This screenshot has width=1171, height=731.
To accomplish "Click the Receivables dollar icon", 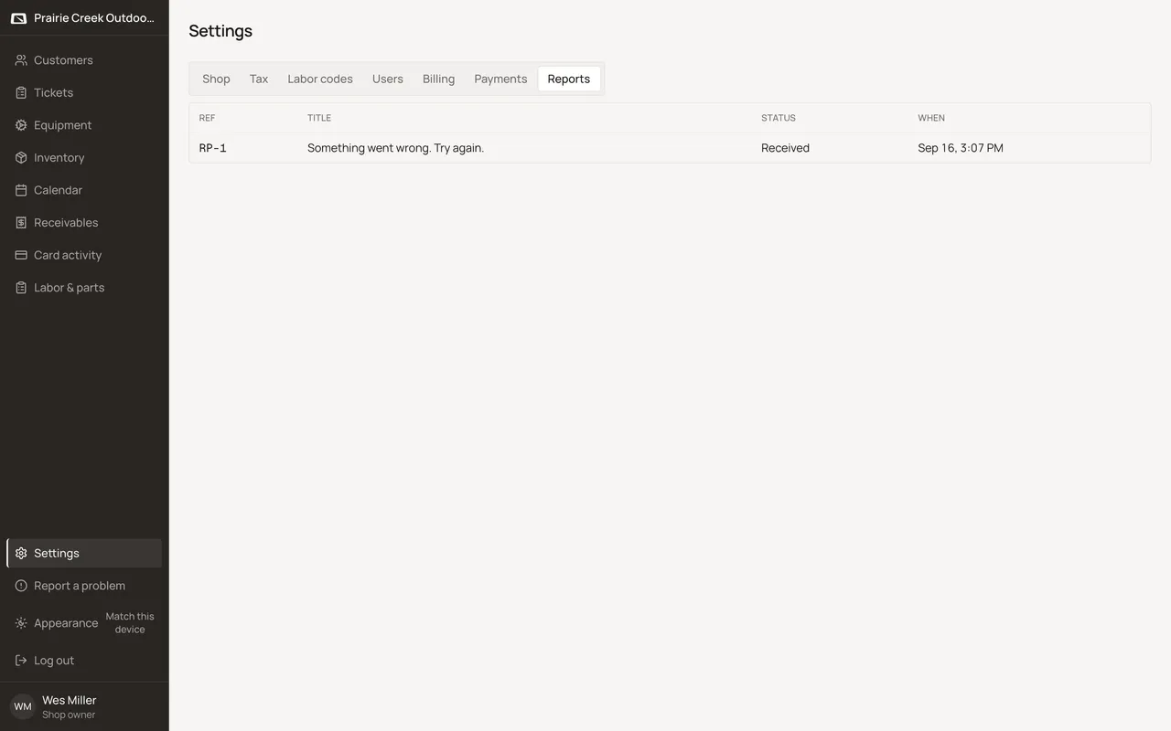I will click(x=21, y=222).
